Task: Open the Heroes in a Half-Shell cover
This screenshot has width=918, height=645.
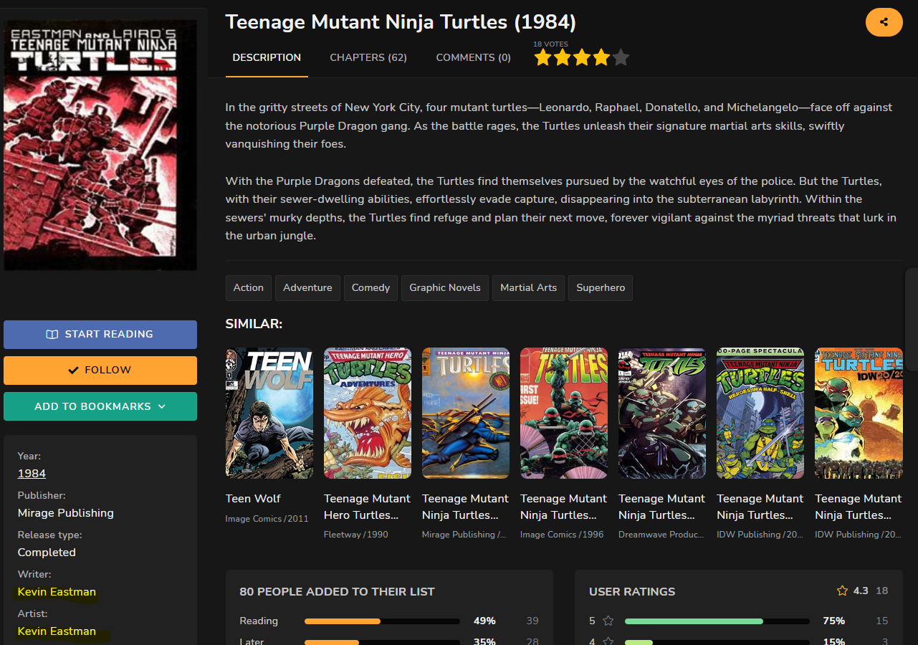Action: [x=760, y=413]
